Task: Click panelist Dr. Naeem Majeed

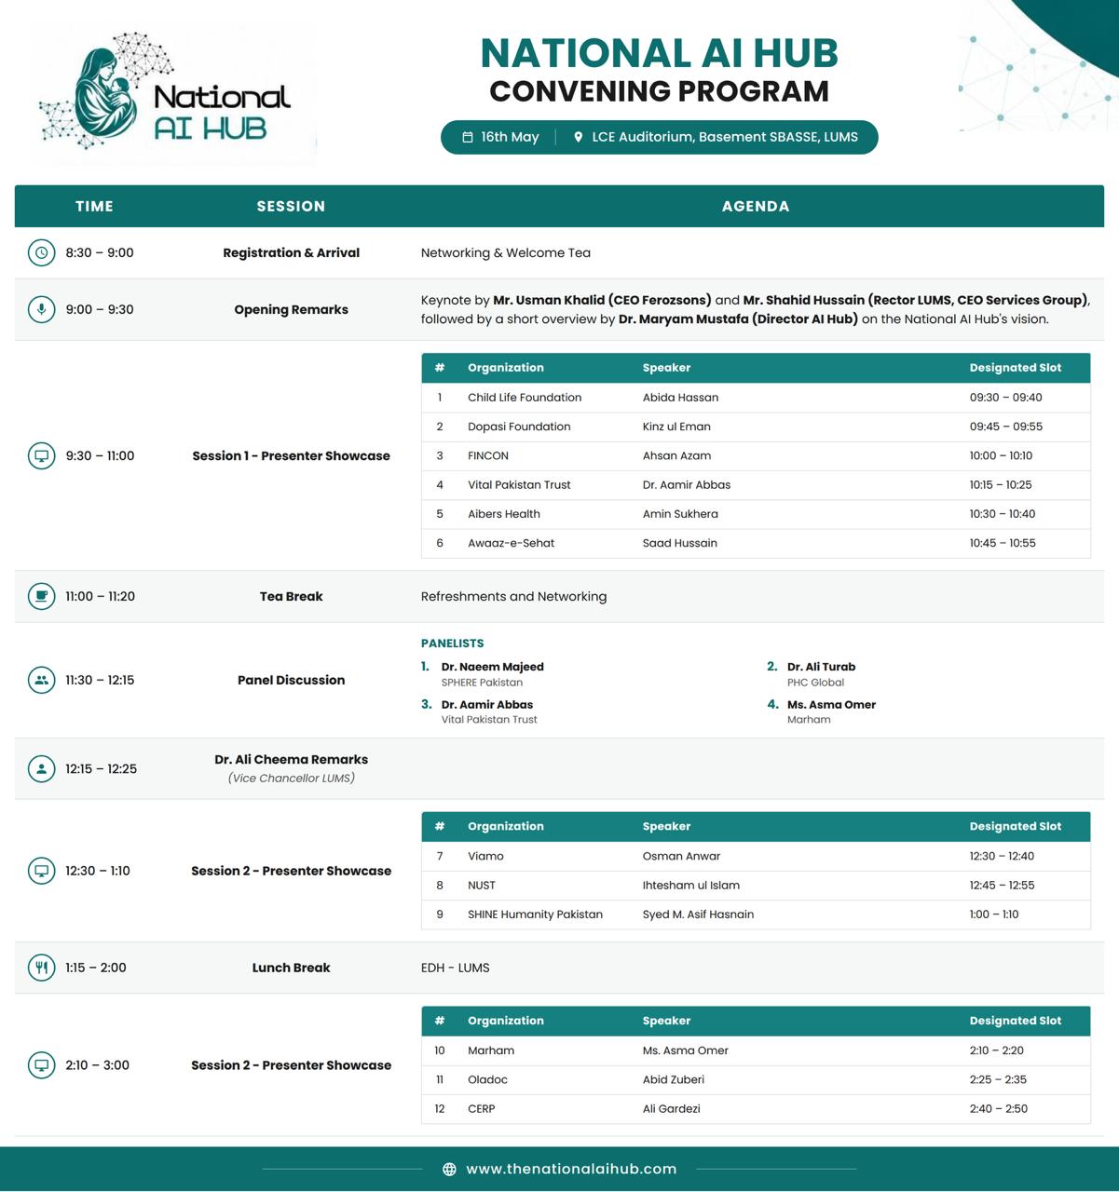Action: tap(492, 667)
